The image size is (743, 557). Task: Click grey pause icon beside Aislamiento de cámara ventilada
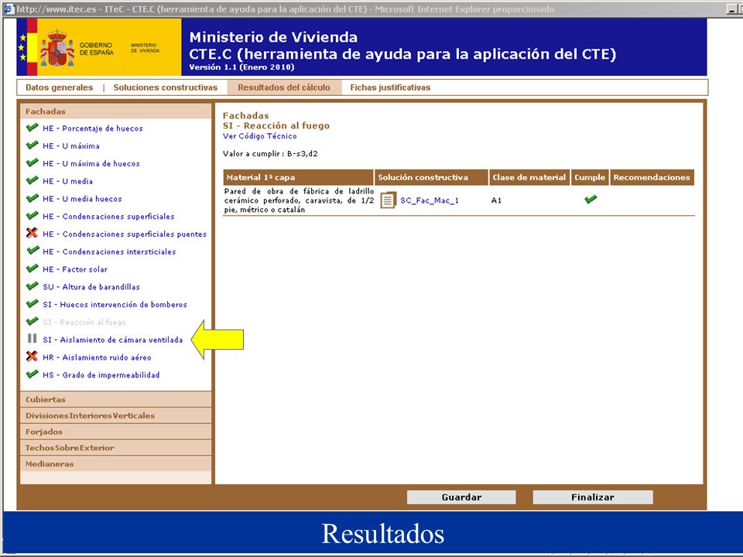click(32, 339)
